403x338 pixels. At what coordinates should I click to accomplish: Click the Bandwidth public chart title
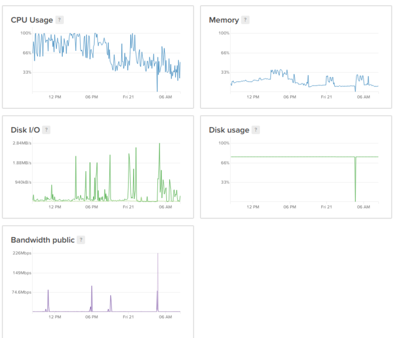pos(43,240)
